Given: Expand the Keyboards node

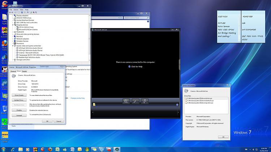Looking at the screenshot, I should coord(13,32).
